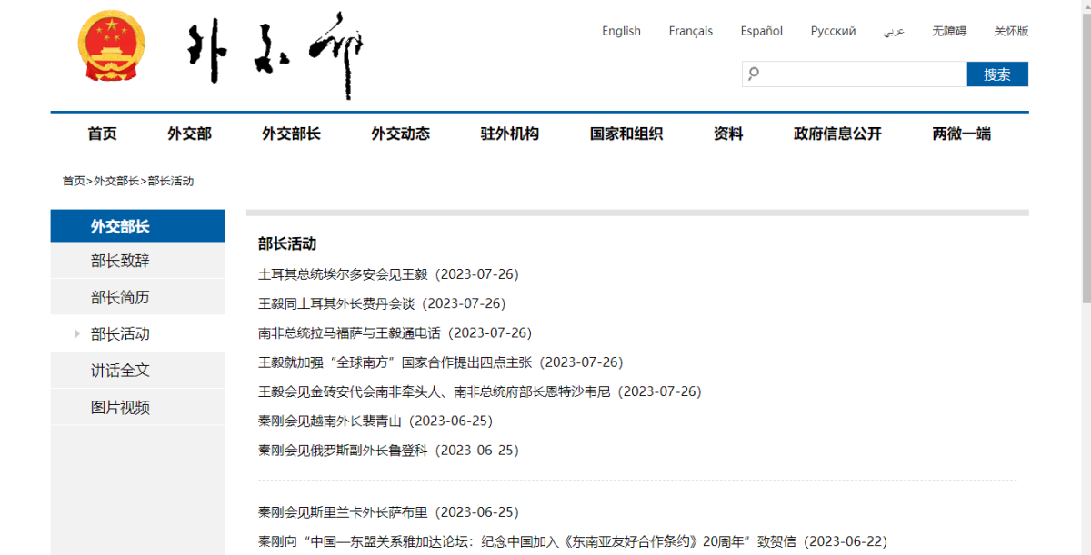Open 政府信息公开 navigation item

pyautogui.click(x=837, y=134)
